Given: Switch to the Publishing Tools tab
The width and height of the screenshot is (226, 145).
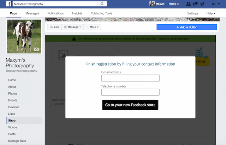Looking at the screenshot, I should pos(101,13).
